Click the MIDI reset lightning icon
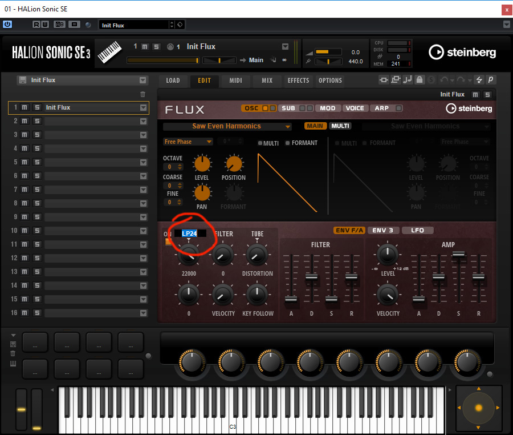Screen dimensions: 513x435 click(x=479, y=80)
